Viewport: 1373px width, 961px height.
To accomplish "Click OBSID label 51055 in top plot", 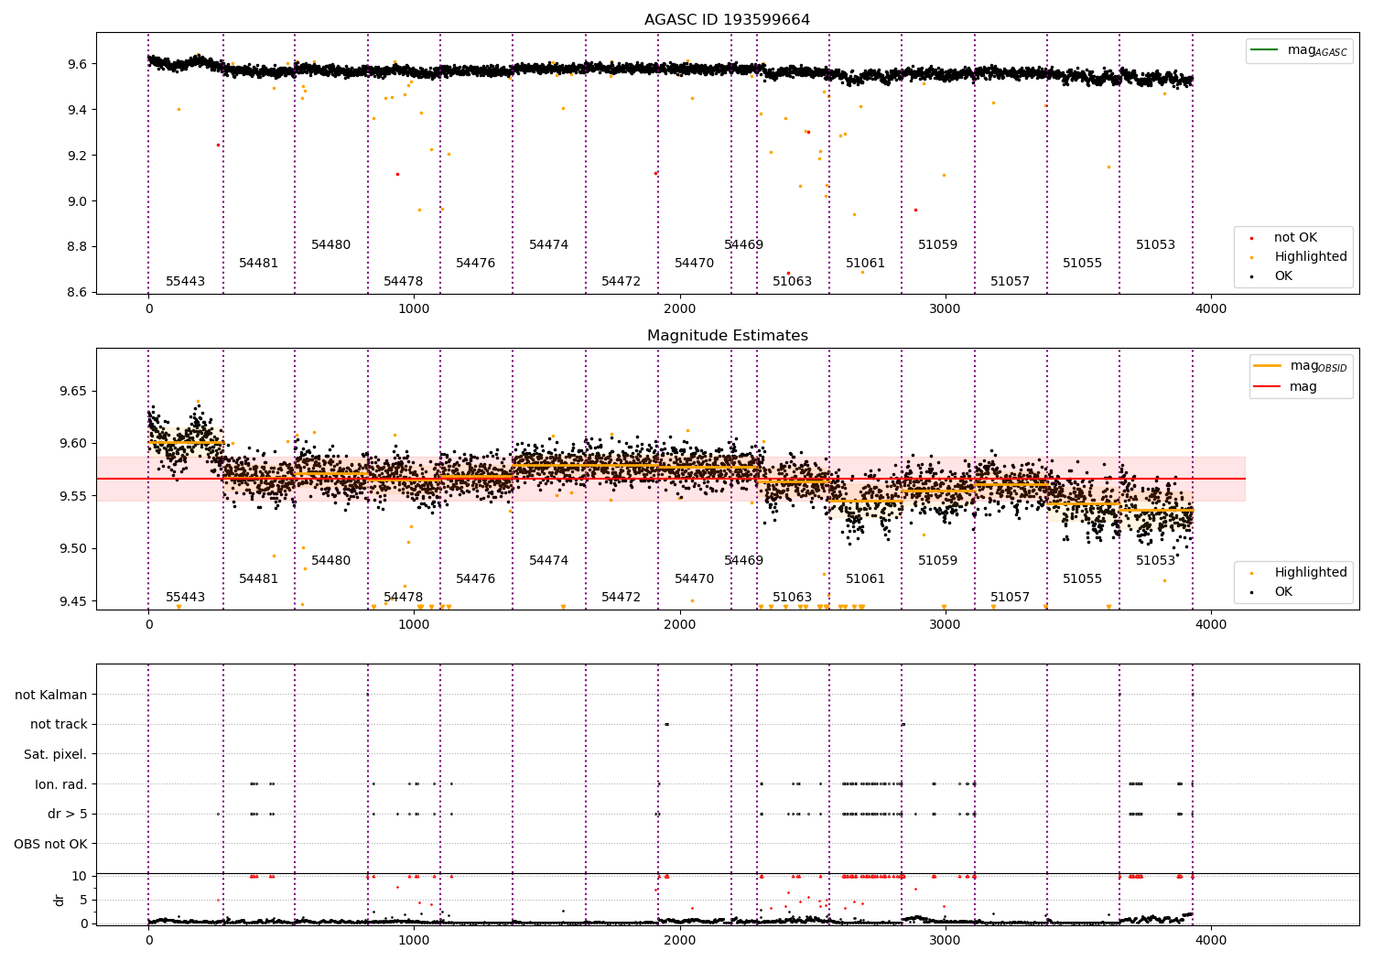I will coord(1082,264).
